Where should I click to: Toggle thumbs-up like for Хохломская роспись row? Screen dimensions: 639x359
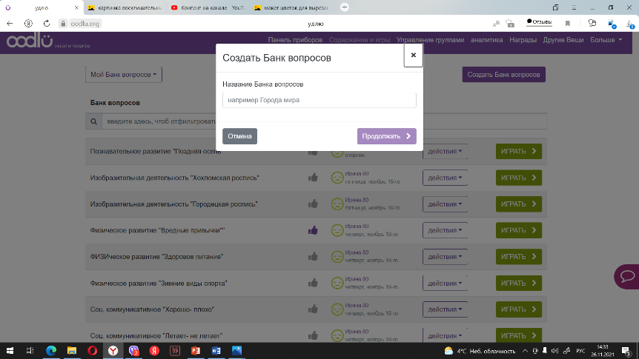click(x=313, y=178)
